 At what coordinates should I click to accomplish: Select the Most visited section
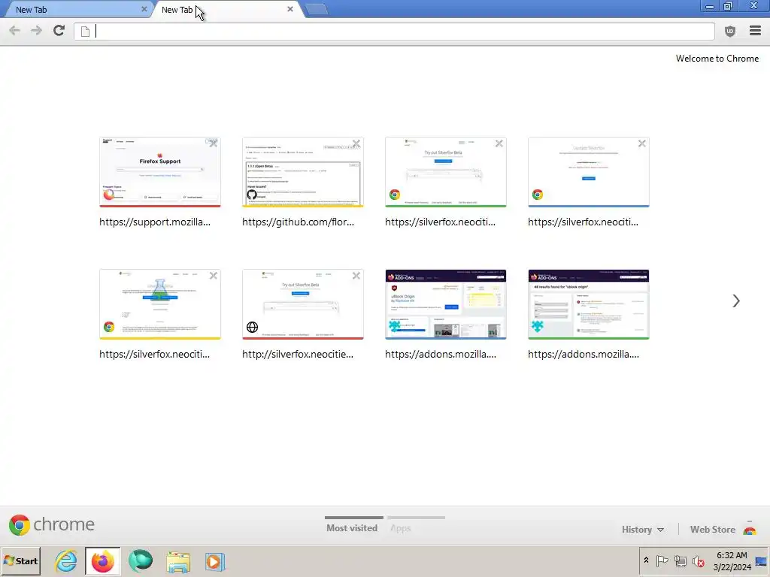(352, 528)
